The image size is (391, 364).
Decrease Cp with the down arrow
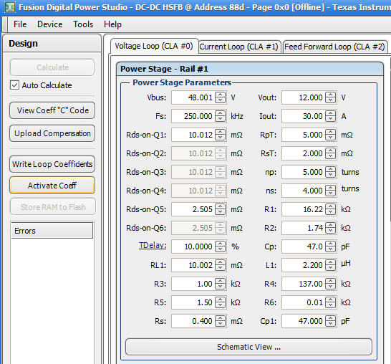coord(330,249)
